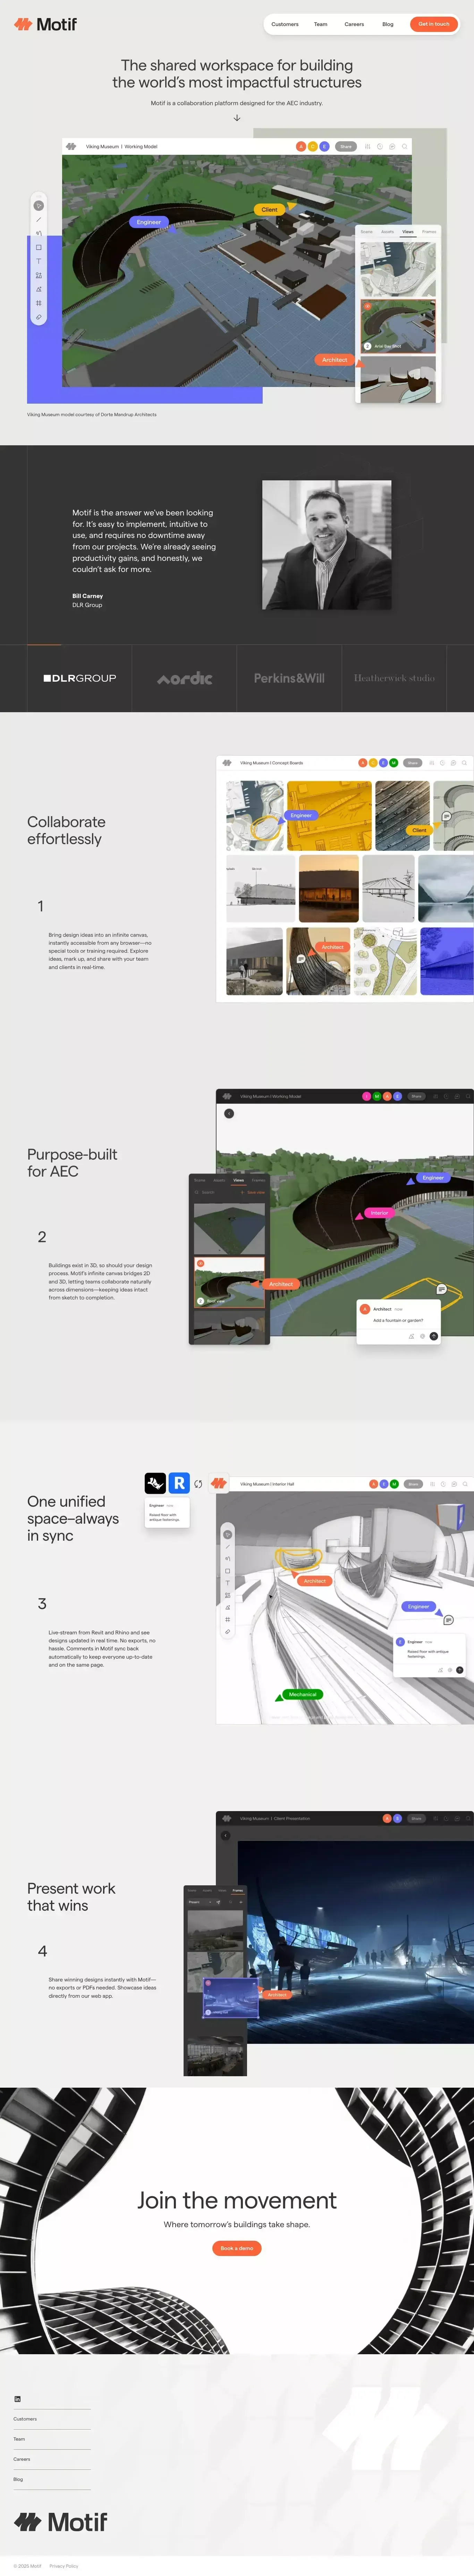The image size is (474, 2576).
Task: Open the Careers link in footer
Action: tap(22, 2459)
